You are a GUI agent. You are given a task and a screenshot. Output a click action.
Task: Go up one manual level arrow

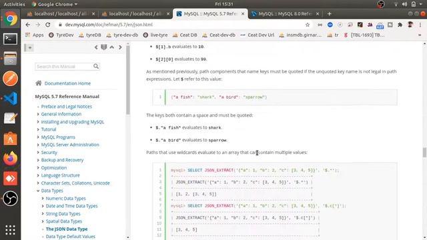(x=112, y=47)
